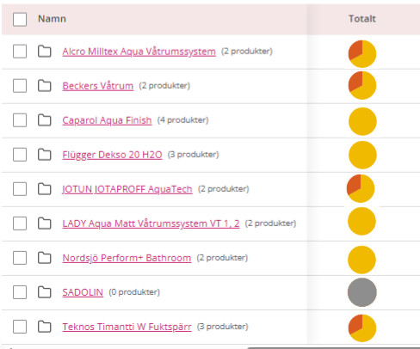Click the grey Totalt circle for SADOLIN
Screen dimensions: 420x349
click(x=362, y=292)
